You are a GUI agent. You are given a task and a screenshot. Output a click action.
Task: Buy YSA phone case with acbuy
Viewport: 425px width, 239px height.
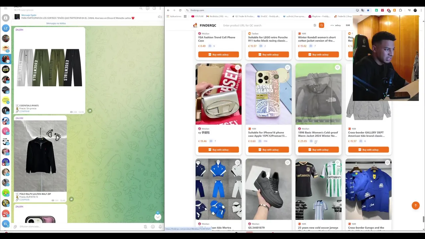(x=218, y=54)
